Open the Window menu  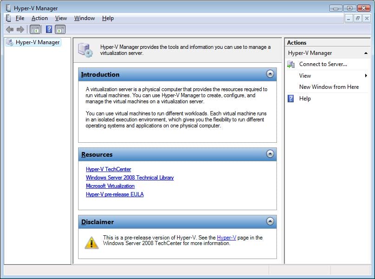tap(85, 18)
